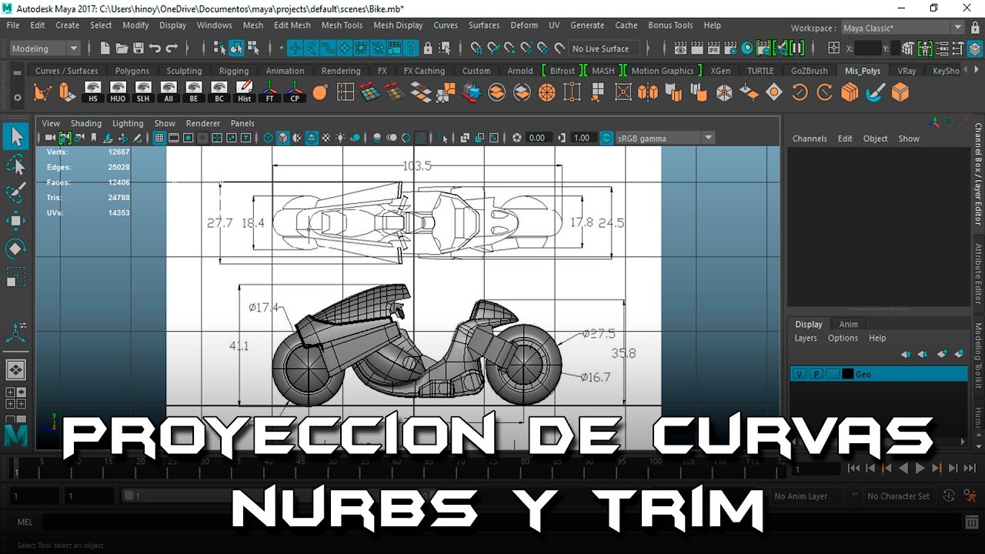Click the orange cube shelf icon at far right

point(900,93)
